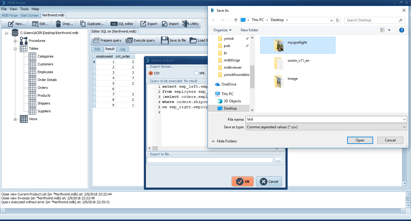
Task: Click the Utility tool icon
Action: click(186, 24)
